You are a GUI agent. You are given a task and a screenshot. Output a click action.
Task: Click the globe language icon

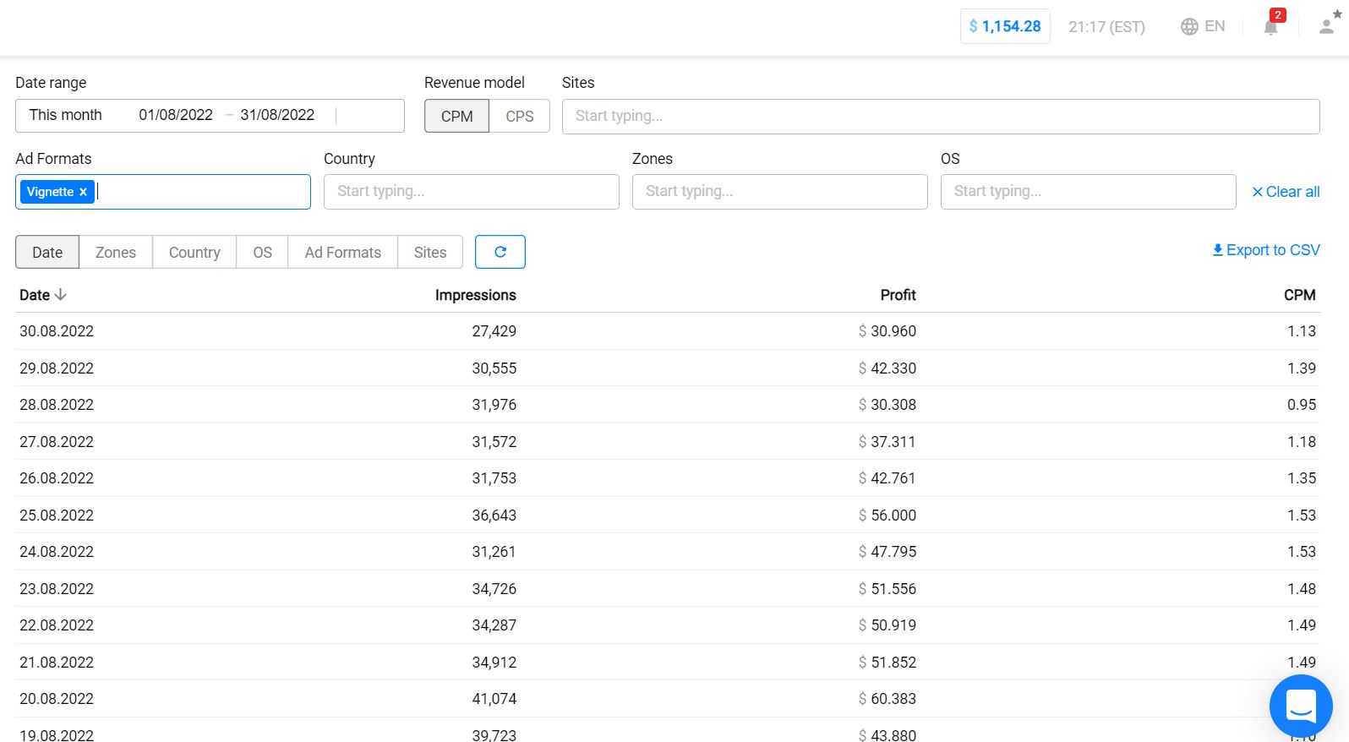click(1189, 27)
